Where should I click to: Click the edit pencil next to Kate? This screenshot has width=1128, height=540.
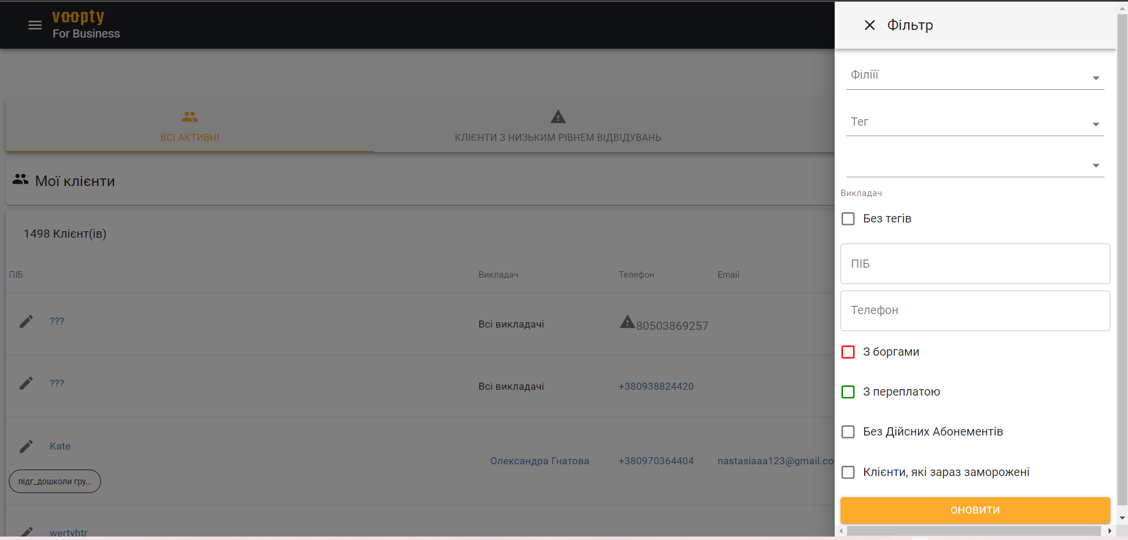pos(26,446)
